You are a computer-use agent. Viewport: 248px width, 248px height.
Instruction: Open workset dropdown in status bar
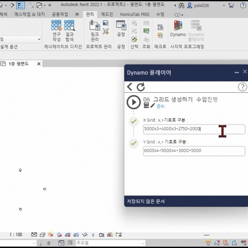18,243
